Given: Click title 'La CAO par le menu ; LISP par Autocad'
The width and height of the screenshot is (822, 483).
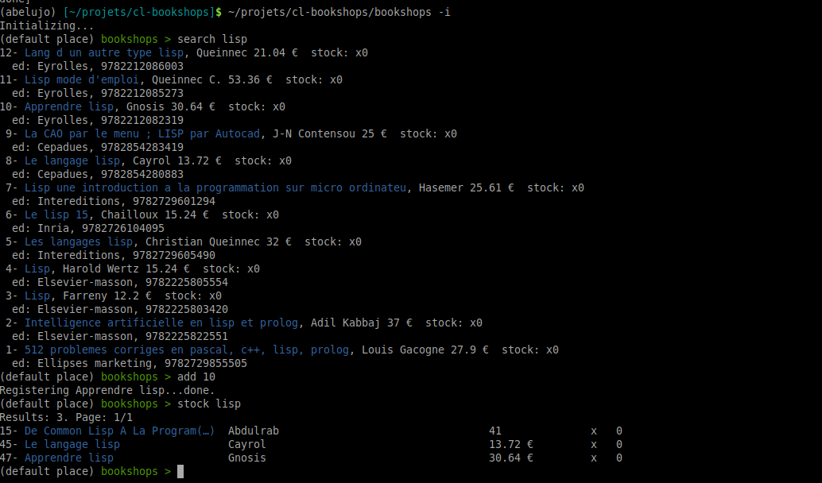Looking at the screenshot, I should tap(142, 133).
